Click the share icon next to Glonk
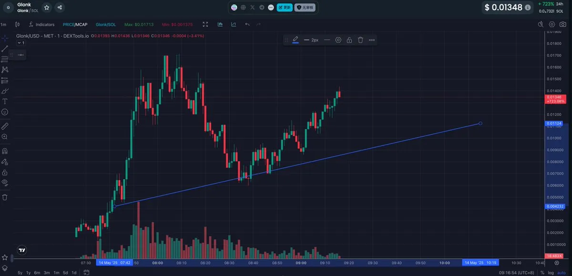This screenshot has height=276, width=572. (x=60, y=8)
